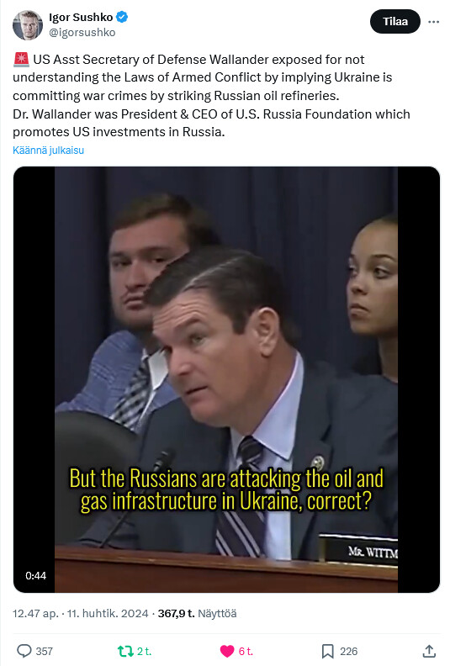450x666 pixels.
Task: Click the 6 t. likes count
Action: [x=246, y=651]
